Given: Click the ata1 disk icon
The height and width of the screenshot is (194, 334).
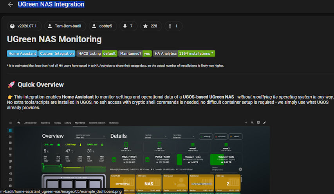Looking at the screenshot, I should pyautogui.click(x=126, y=145).
